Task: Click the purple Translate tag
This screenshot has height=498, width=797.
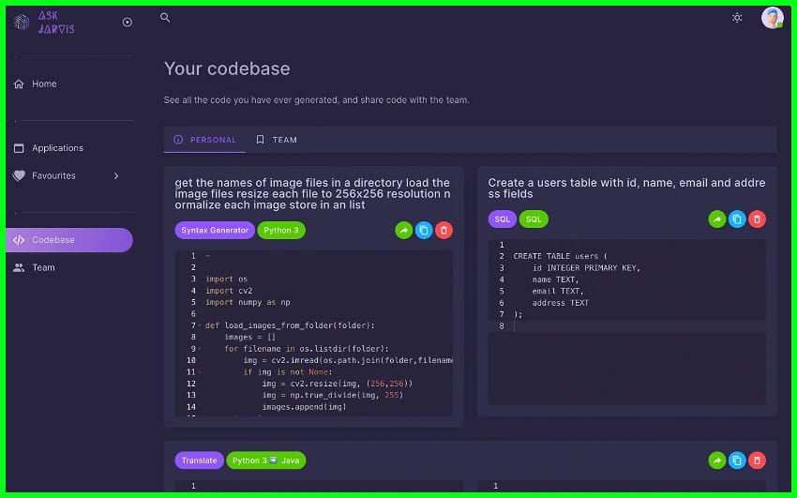Action: pos(199,460)
